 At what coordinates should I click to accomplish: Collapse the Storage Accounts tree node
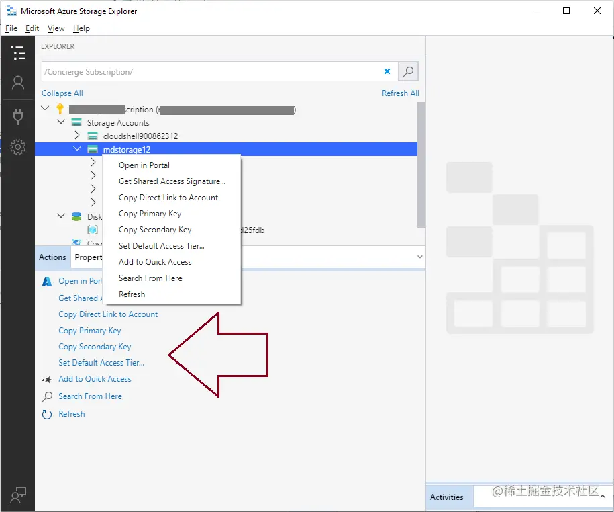[61, 122]
